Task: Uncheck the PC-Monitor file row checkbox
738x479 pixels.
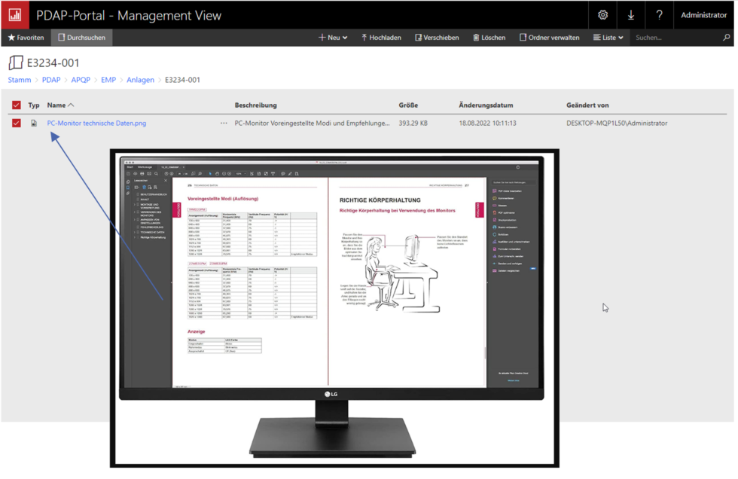Action: click(x=16, y=123)
